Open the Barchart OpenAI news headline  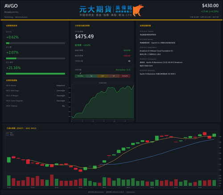(x=157, y=43)
